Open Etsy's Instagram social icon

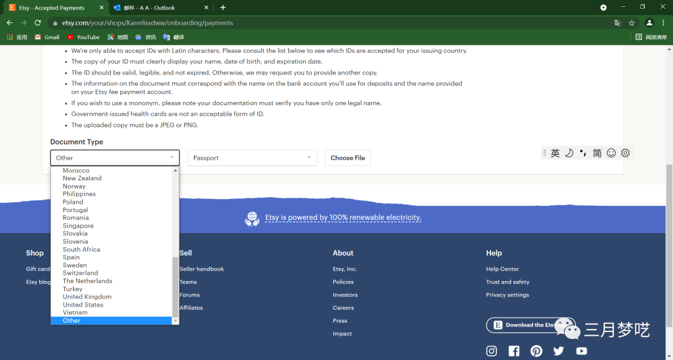[492, 351]
